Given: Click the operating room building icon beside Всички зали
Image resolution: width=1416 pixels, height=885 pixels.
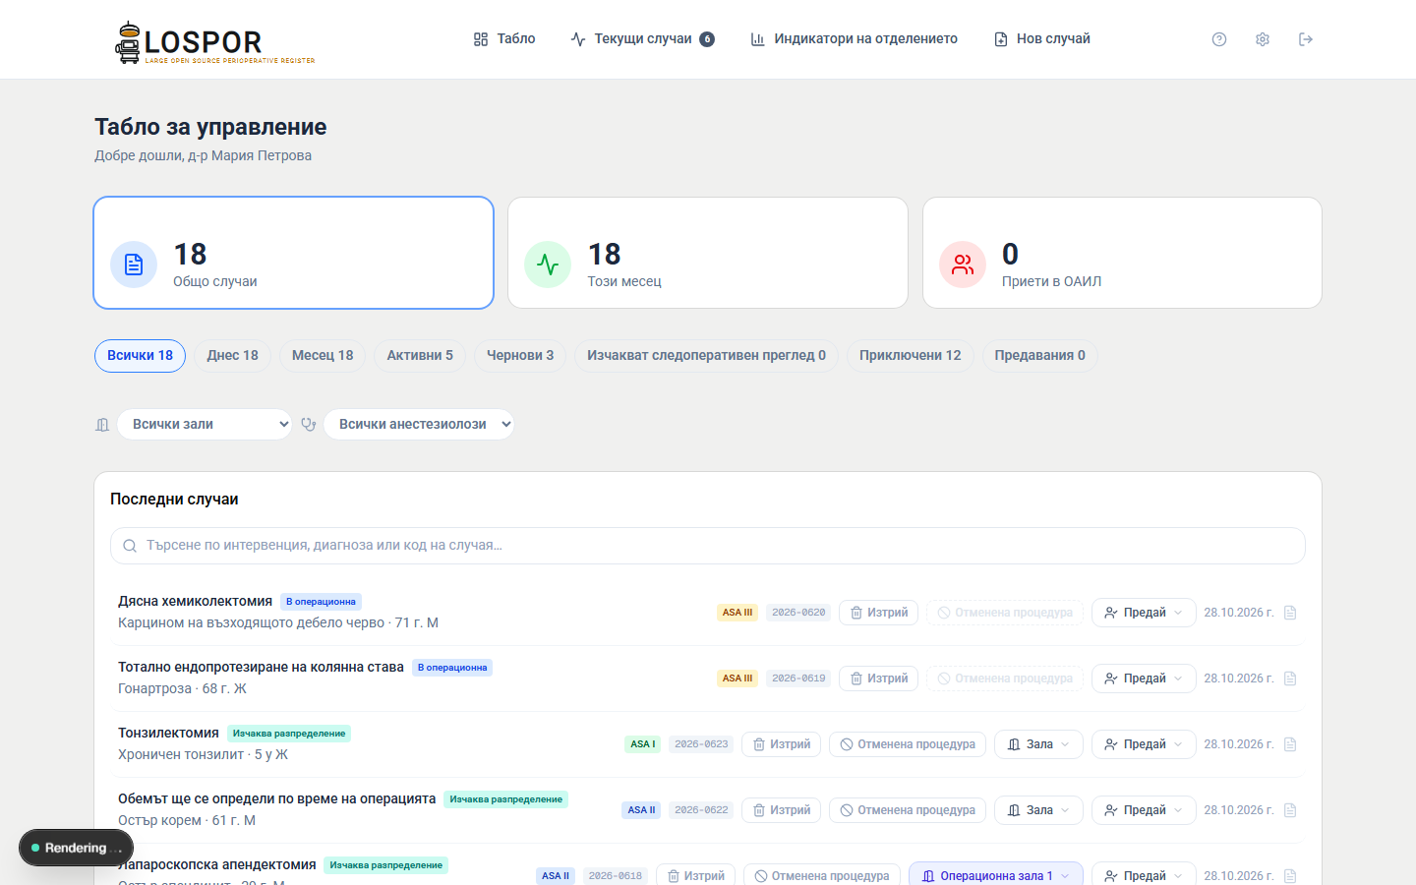Looking at the screenshot, I should pyautogui.click(x=102, y=425).
